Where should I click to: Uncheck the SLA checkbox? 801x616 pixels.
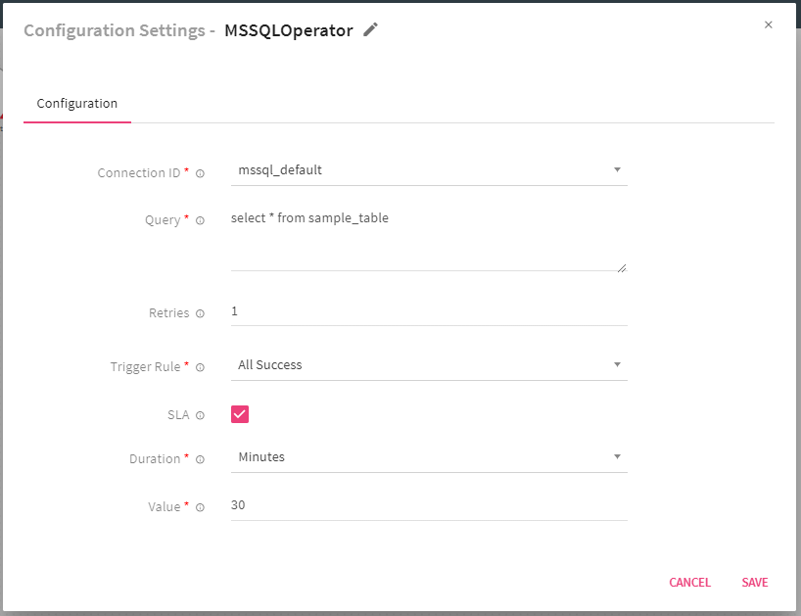(x=240, y=413)
